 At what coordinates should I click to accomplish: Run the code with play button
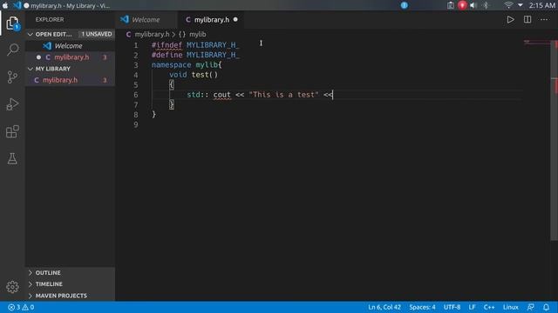click(x=510, y=19)
